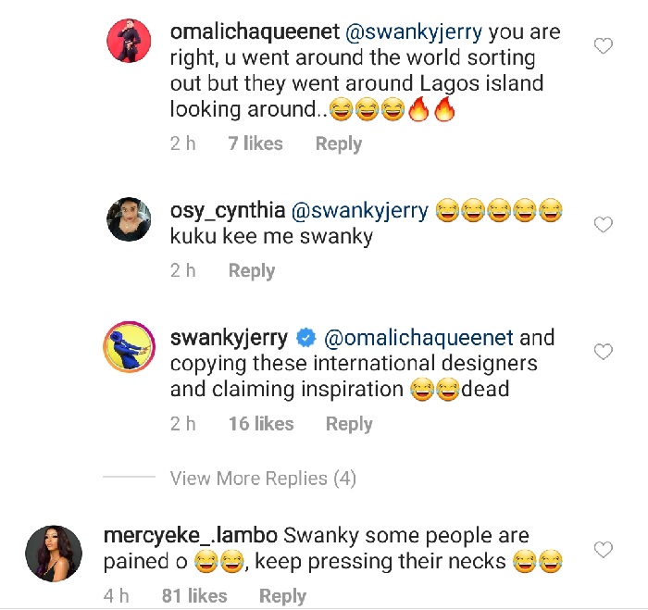Like swankyjerry's reply using heart icon
The image size is (648, 610).
coord(603,352)
